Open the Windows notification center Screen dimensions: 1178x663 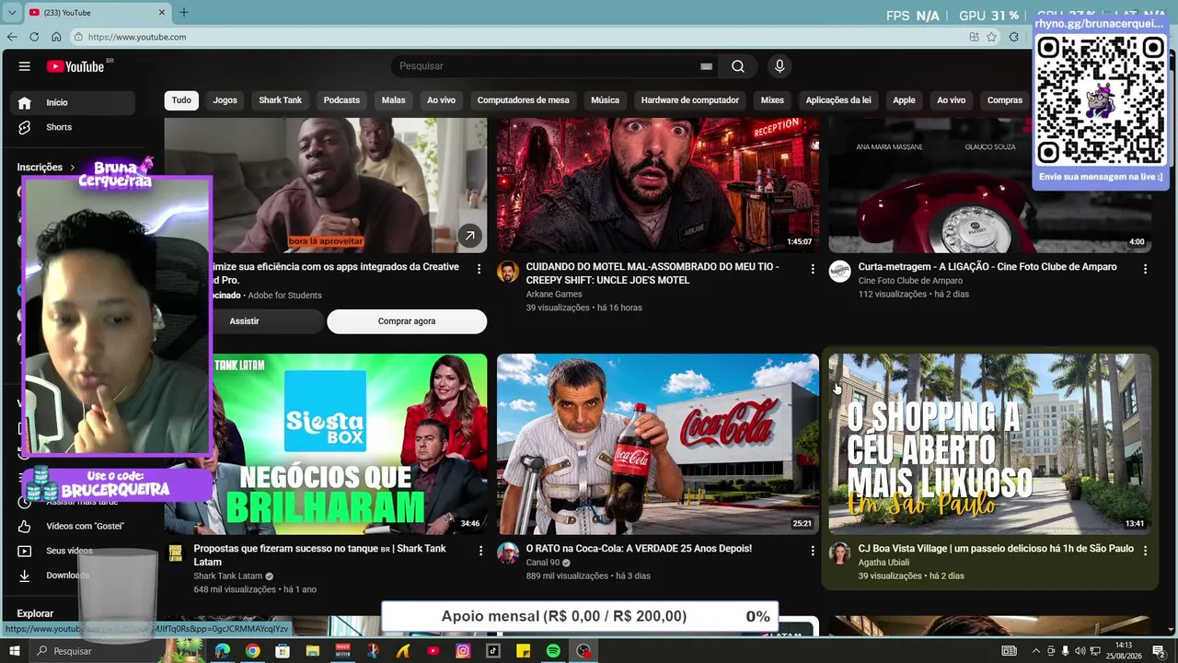click(x=1159, y=651)
